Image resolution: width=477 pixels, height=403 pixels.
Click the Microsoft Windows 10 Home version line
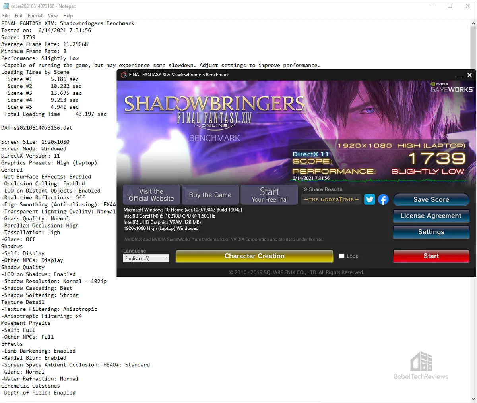(x=183, y=210)
